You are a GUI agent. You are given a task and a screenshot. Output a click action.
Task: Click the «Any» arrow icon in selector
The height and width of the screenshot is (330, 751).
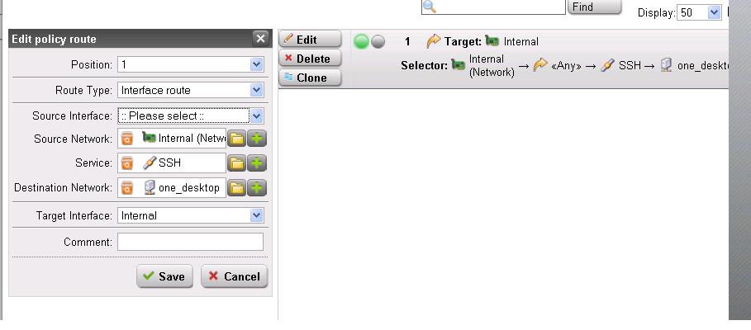coord(540,65)
